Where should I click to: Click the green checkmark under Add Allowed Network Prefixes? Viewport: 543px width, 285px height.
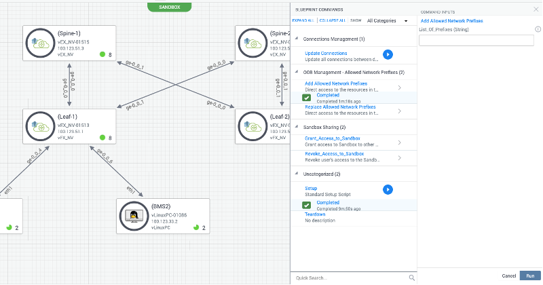click(x=307, y=98)
